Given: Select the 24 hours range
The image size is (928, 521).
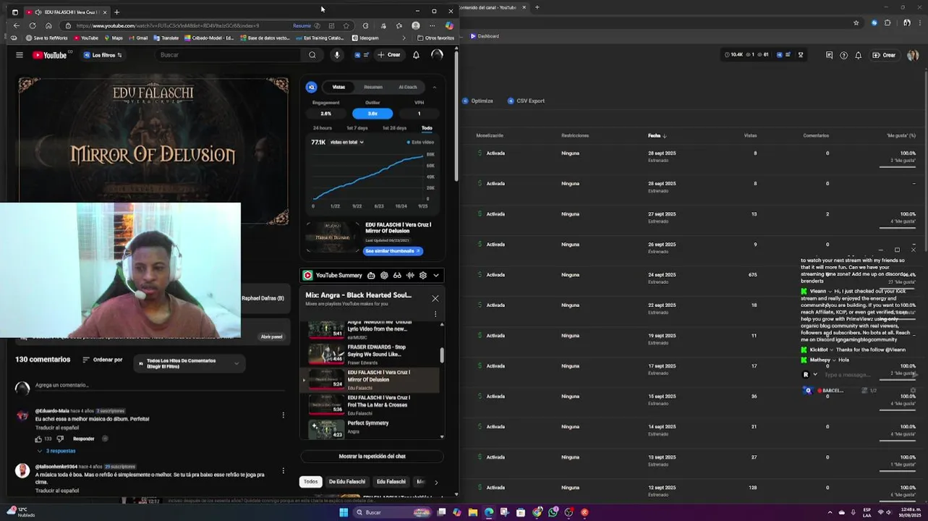Looking at the screenshot, I should (323, 128).
